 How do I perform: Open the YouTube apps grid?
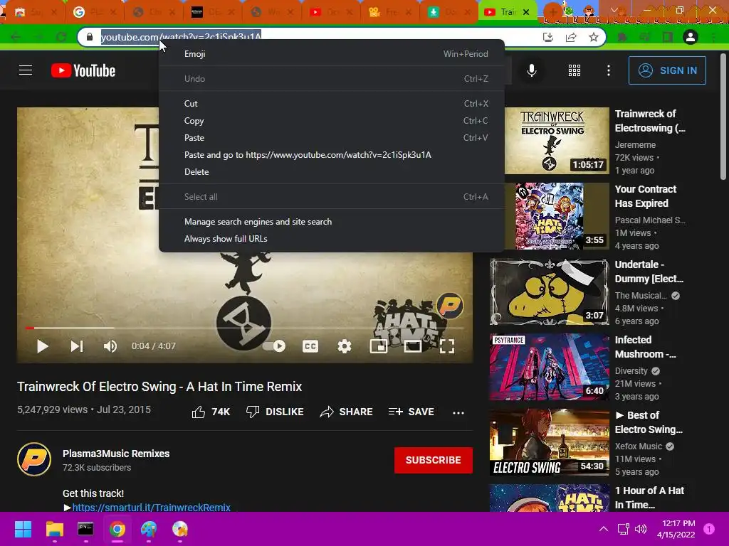point(575,70)
